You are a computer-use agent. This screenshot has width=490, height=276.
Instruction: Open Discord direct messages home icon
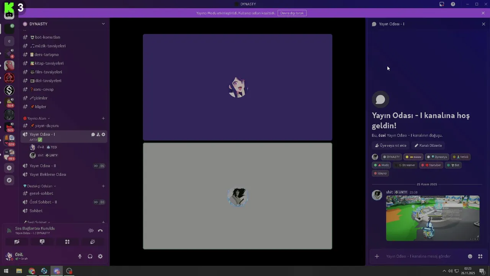[9, 15]
